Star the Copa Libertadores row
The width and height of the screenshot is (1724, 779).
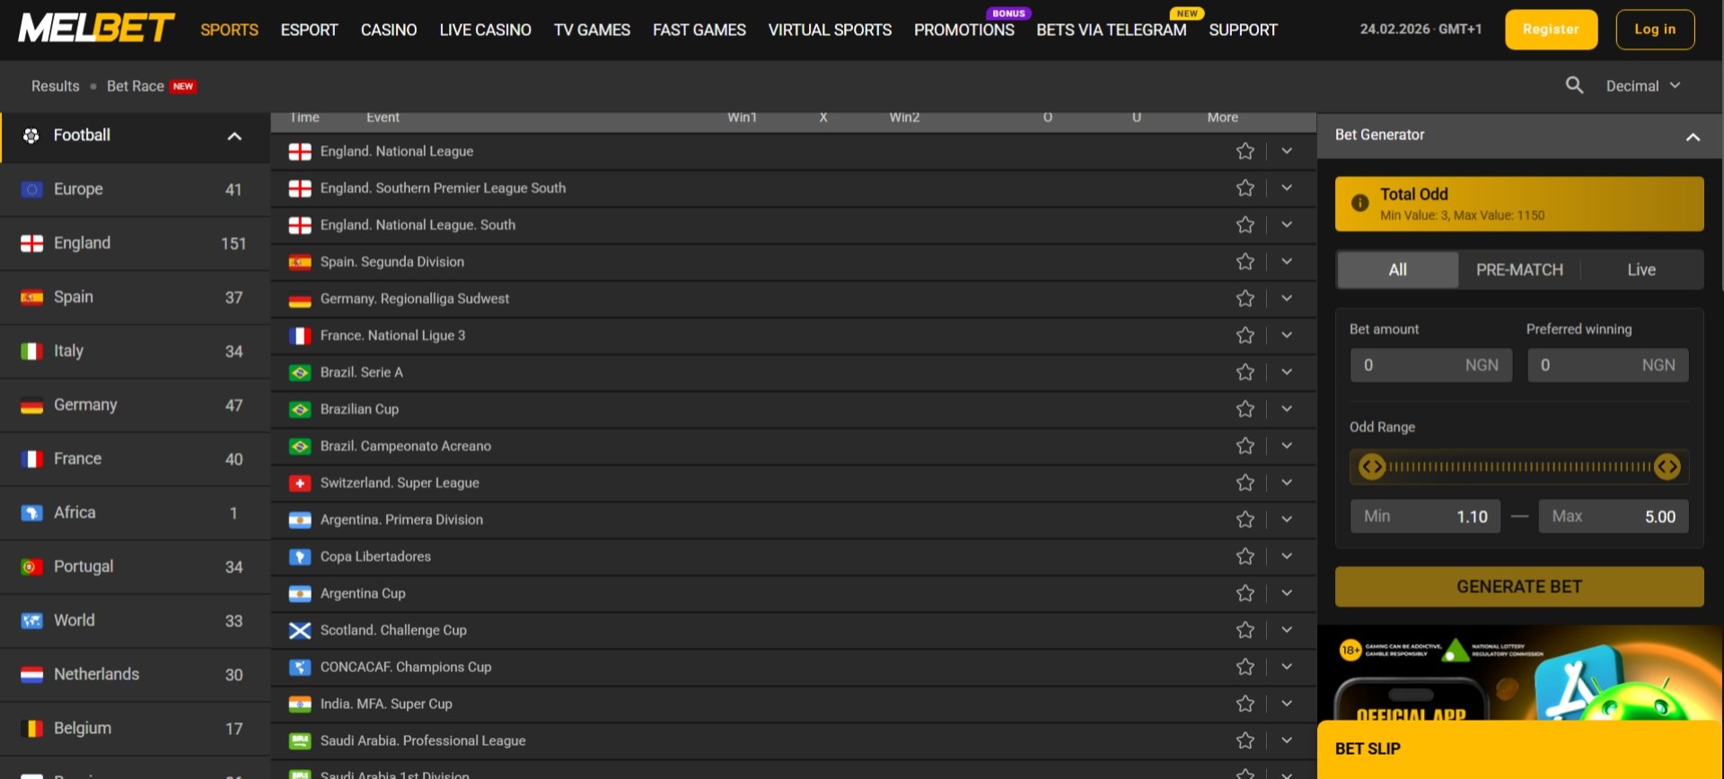click(1245, 556)
